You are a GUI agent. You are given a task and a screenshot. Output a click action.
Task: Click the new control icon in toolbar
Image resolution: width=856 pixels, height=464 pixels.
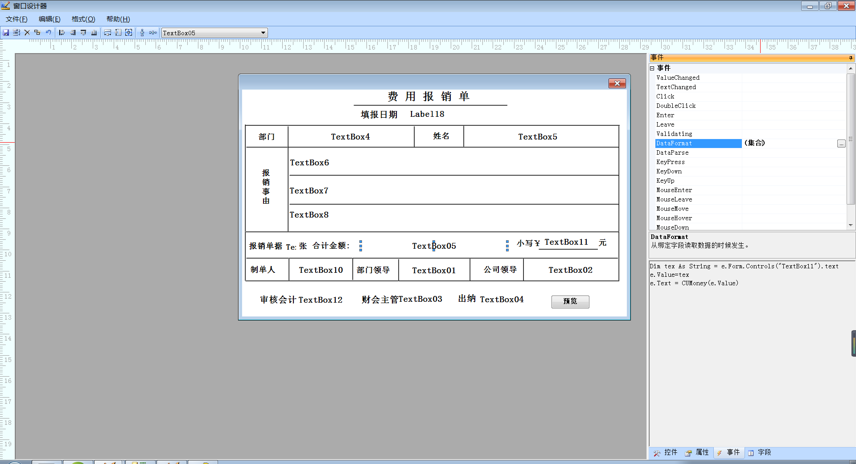click(x=37, y=33)
